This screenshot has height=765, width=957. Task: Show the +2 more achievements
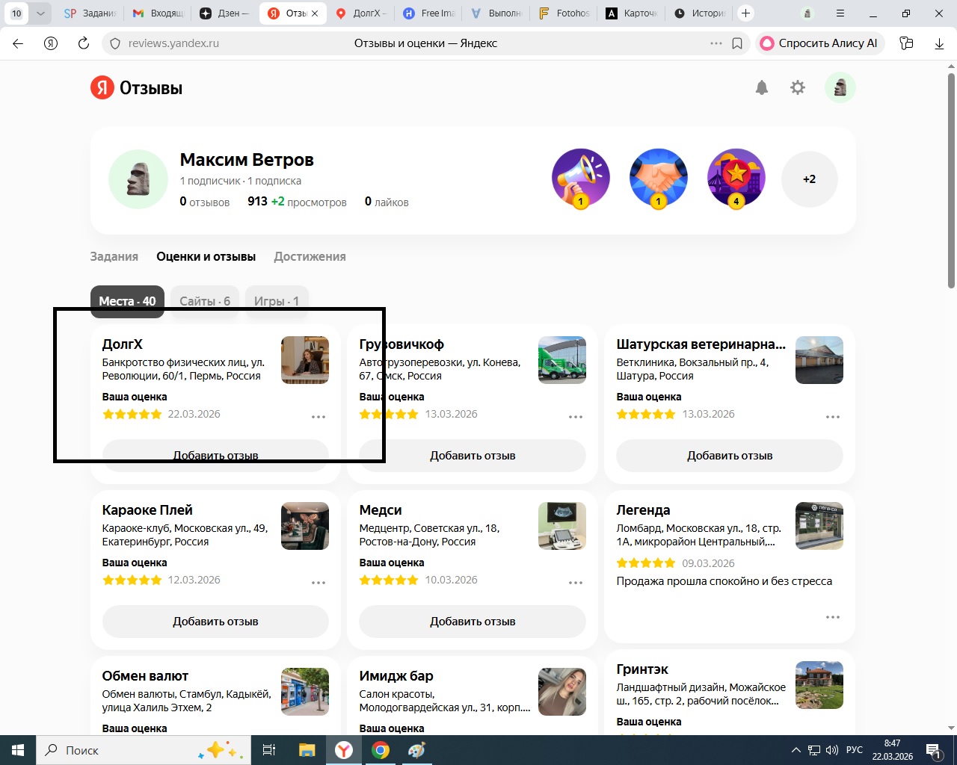[x=809, y=179]
